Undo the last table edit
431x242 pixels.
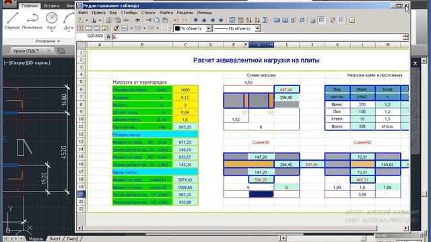coord(176,20)
